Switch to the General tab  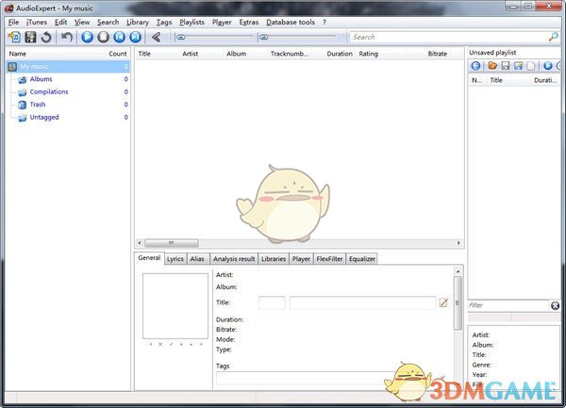(x=149, y=257)
